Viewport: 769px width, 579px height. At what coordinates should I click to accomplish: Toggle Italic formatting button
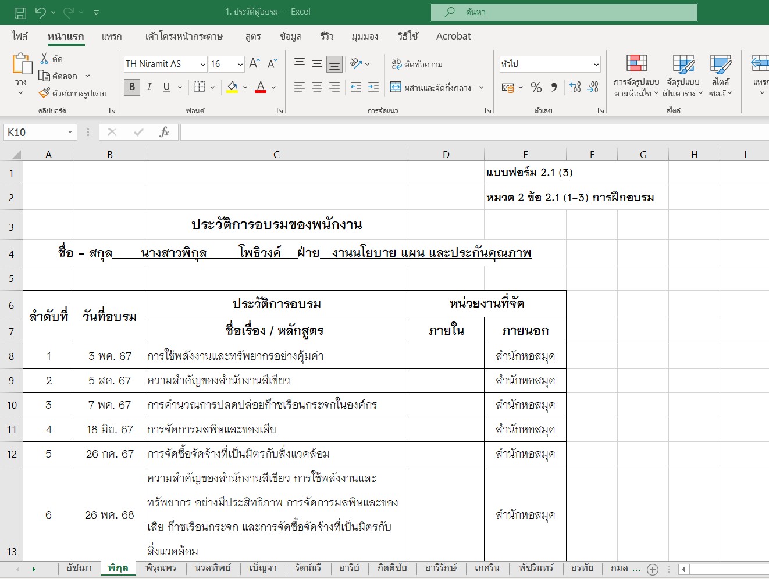point(149,87)
